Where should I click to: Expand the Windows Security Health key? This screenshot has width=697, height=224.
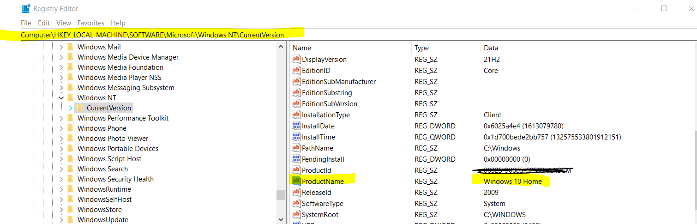point(61,179)
